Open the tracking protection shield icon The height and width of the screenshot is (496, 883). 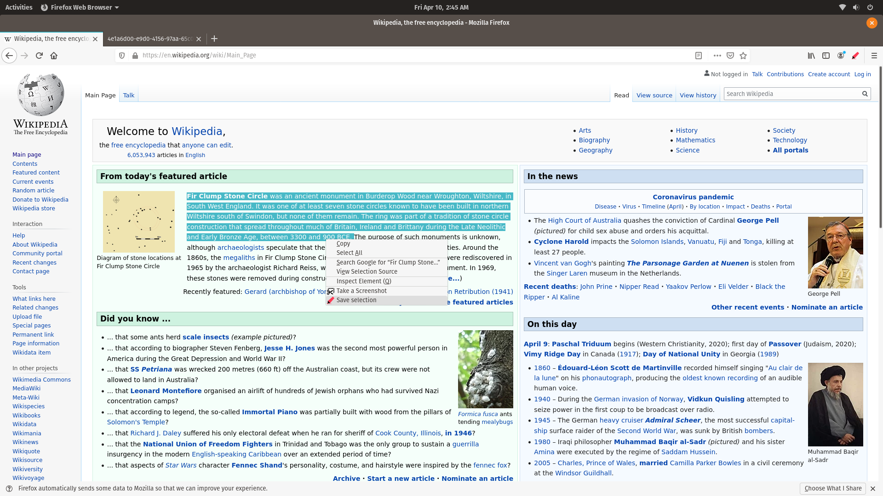click(122, 56)
